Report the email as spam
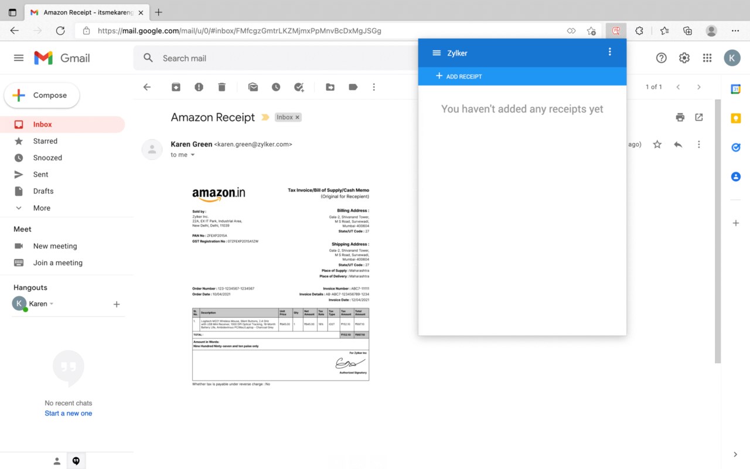Image resolution: width=750 pixels, height=469 pixels. tap(199, 87)
